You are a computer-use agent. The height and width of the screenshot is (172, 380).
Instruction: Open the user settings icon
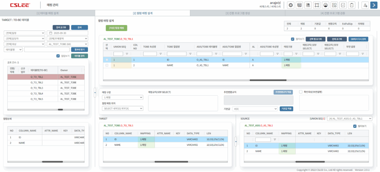tap(365, 5)
